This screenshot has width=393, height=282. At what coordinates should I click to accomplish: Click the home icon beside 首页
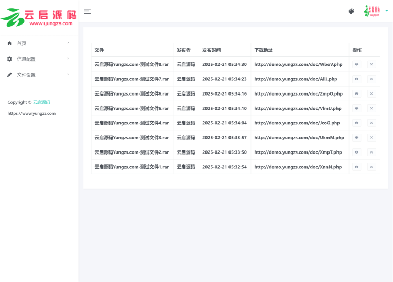(x=9, y=43)
